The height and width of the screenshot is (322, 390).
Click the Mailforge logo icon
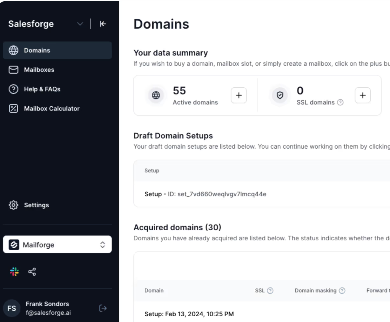pyautogui.click(x=14, y=245)
